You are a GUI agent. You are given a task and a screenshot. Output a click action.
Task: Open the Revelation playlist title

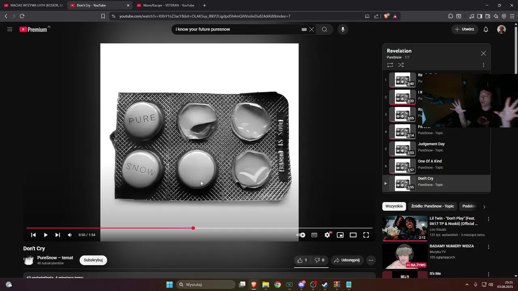pyautogui.click(x=399, y=51)
